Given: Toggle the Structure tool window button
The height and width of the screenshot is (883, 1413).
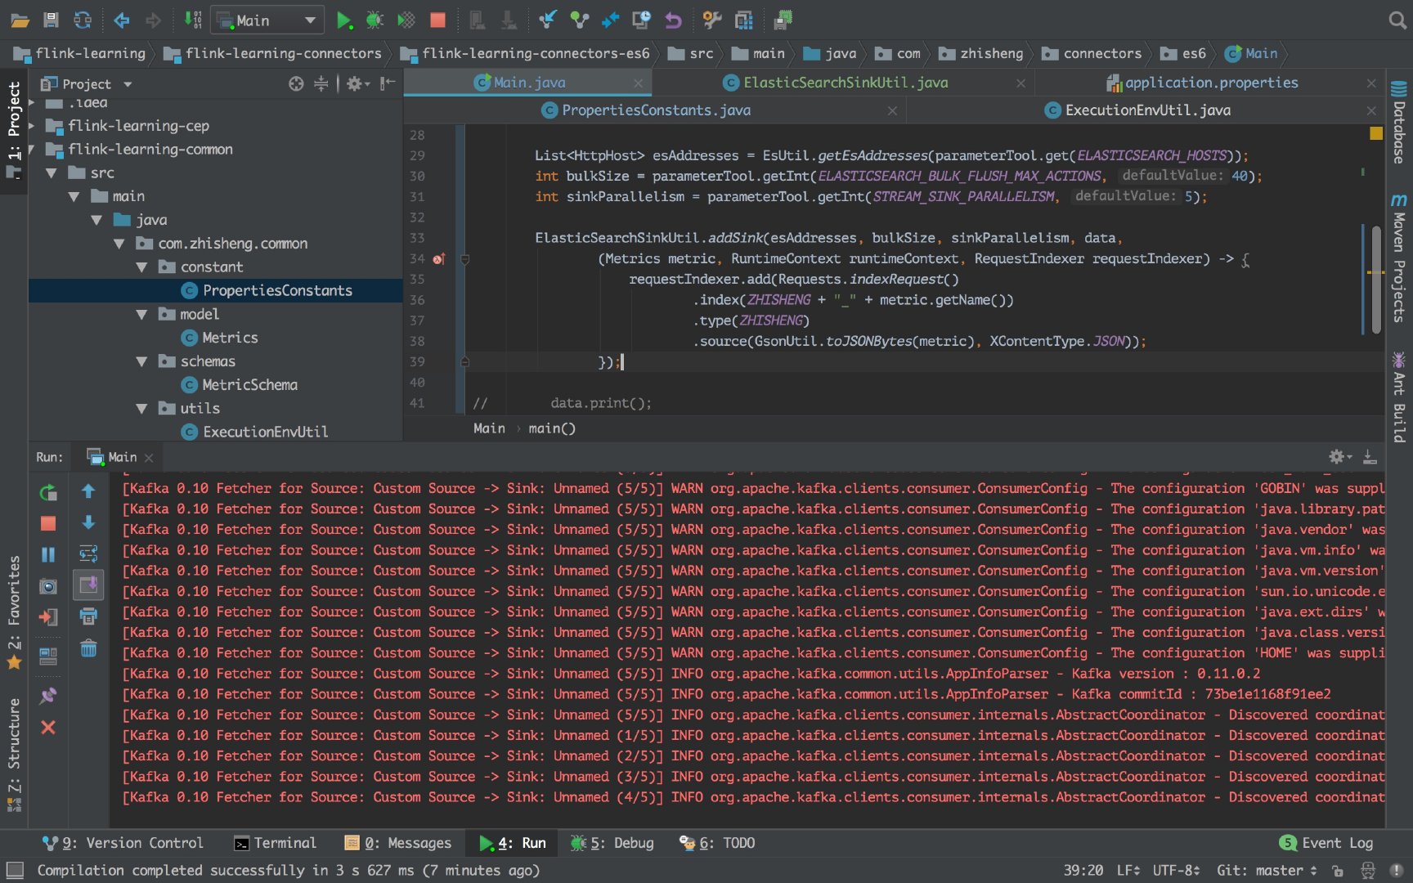Looking at the screenshot, I should pos(14,754).
